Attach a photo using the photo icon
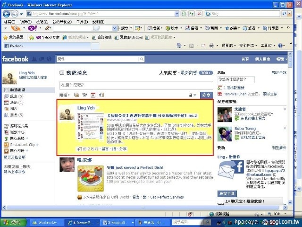This screenshot has height=227, width=302. [x=76, y=95]
